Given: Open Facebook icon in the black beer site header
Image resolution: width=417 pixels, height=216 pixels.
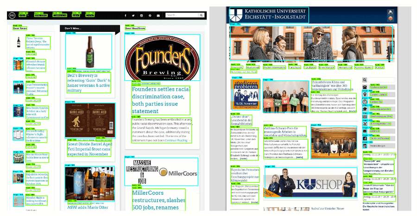Looking at the screenshot, I should 126,16.
